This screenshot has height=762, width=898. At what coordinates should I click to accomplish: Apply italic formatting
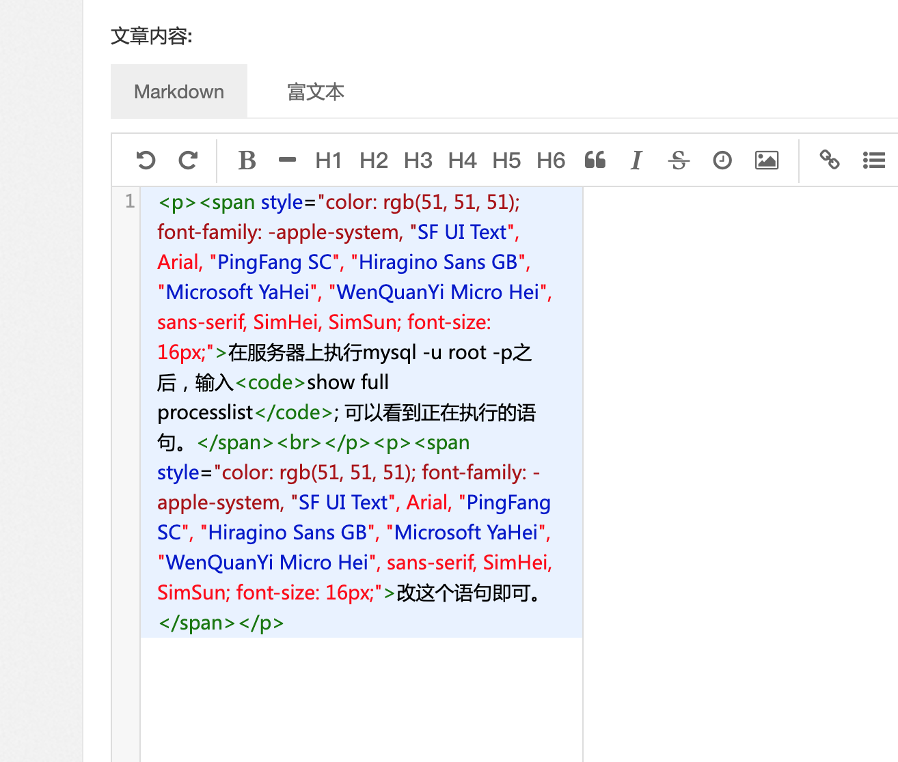pyautogui.click(x=636, y=160)
